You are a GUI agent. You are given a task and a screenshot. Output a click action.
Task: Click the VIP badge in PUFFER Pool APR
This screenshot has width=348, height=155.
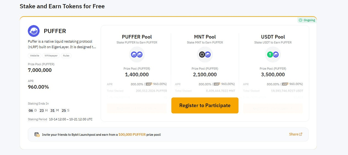pos(149,84)
